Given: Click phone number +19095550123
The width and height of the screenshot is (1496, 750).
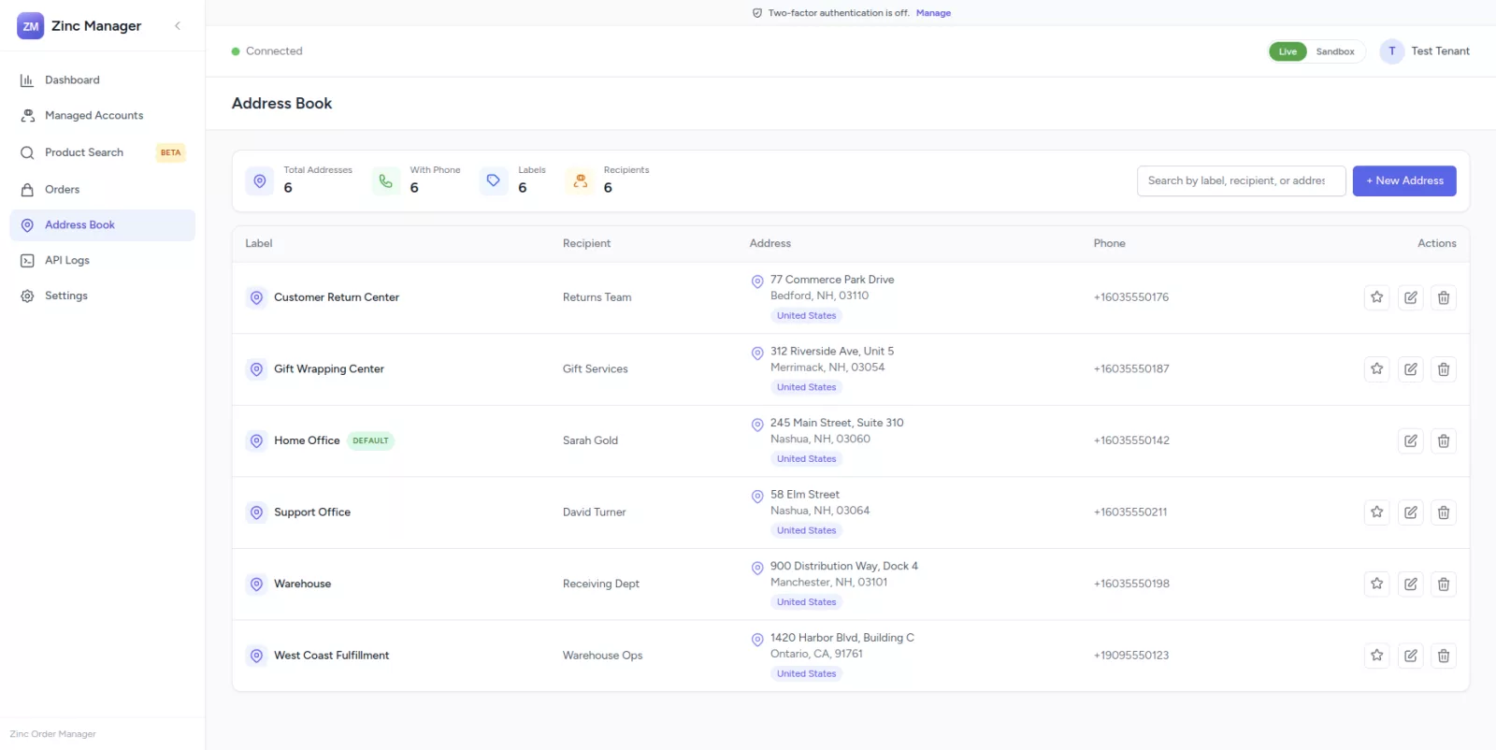Looking at the screenshot, I should click(x=1131, y=656).
